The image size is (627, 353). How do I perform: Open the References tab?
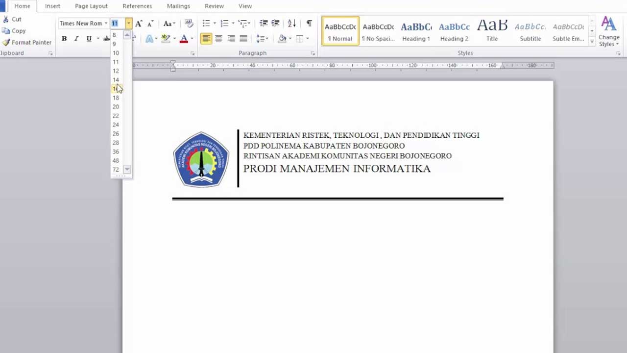click(137, 6)
